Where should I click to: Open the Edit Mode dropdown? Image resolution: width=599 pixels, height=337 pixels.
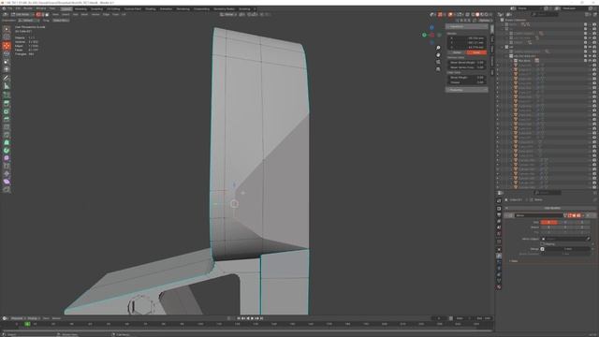[x=22, y=15]
